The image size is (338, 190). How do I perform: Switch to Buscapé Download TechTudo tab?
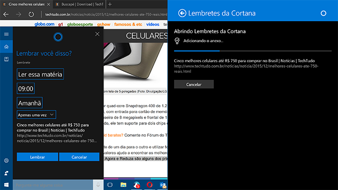[80, 4]
